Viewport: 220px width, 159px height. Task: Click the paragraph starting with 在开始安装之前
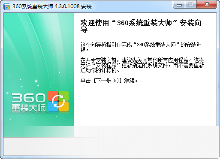click(x=142, y=65)
